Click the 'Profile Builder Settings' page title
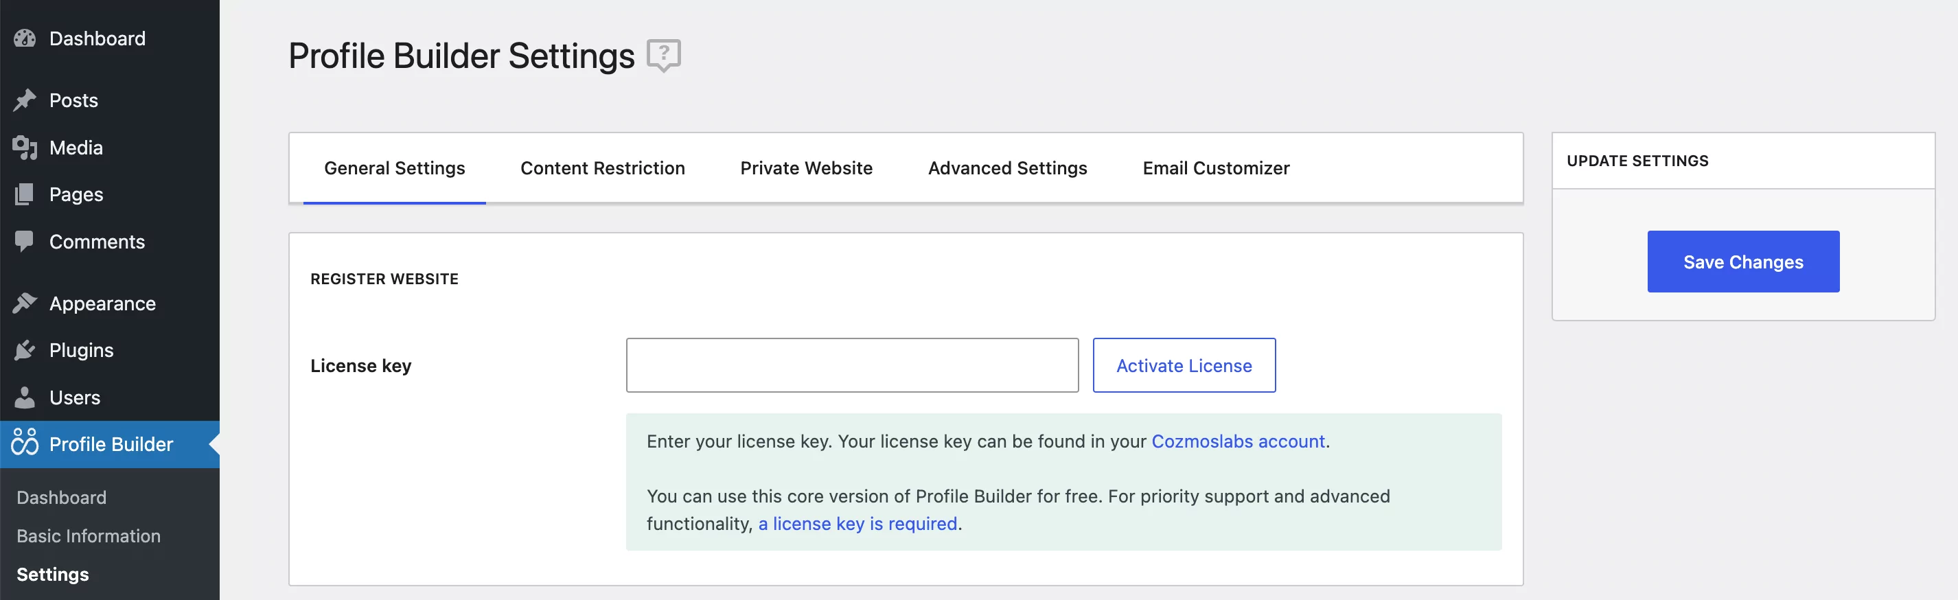This screenshot has width=1958, height=600. [x=461, y=56]
